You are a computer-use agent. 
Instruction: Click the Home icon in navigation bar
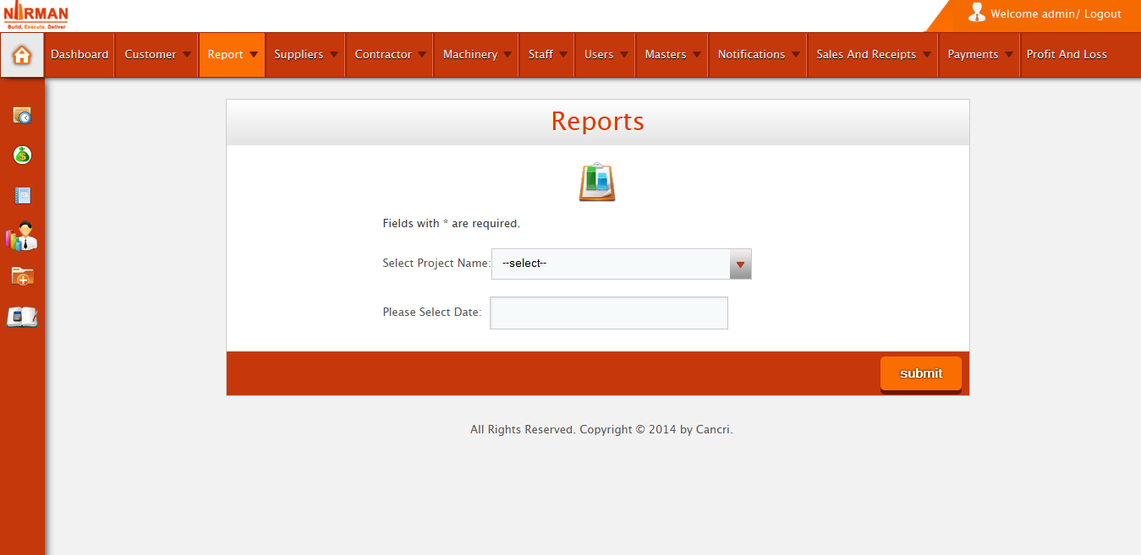coord(22,55)
